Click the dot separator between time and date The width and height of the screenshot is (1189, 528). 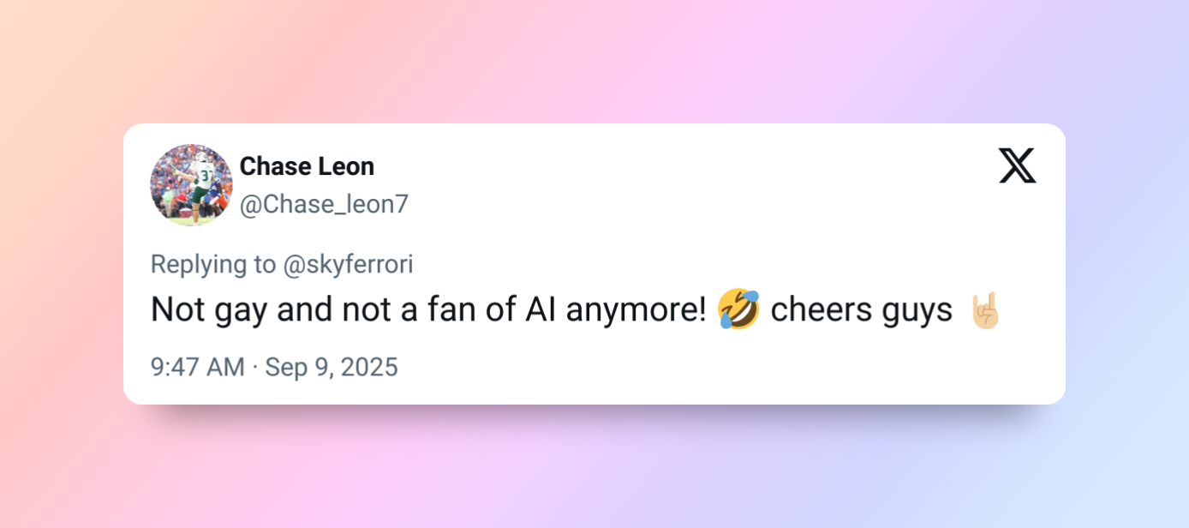coord(255,368)
